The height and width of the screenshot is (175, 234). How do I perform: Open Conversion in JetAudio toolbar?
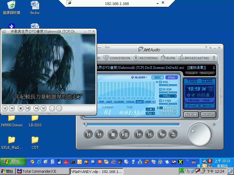[117, 58]
